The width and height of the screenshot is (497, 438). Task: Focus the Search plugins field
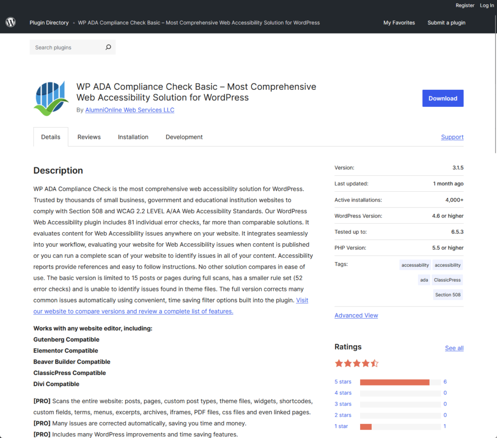pos(73,47)
